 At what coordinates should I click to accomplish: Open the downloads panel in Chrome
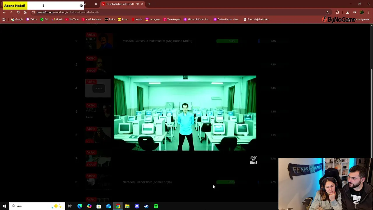[348, 12]
